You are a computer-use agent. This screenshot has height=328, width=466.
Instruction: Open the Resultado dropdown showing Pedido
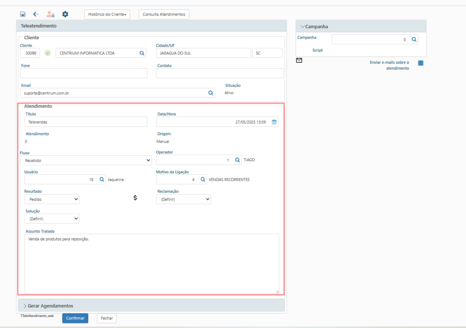pos(52,199)
